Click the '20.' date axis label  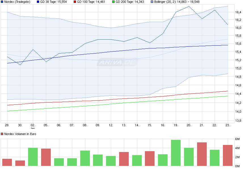189,125
